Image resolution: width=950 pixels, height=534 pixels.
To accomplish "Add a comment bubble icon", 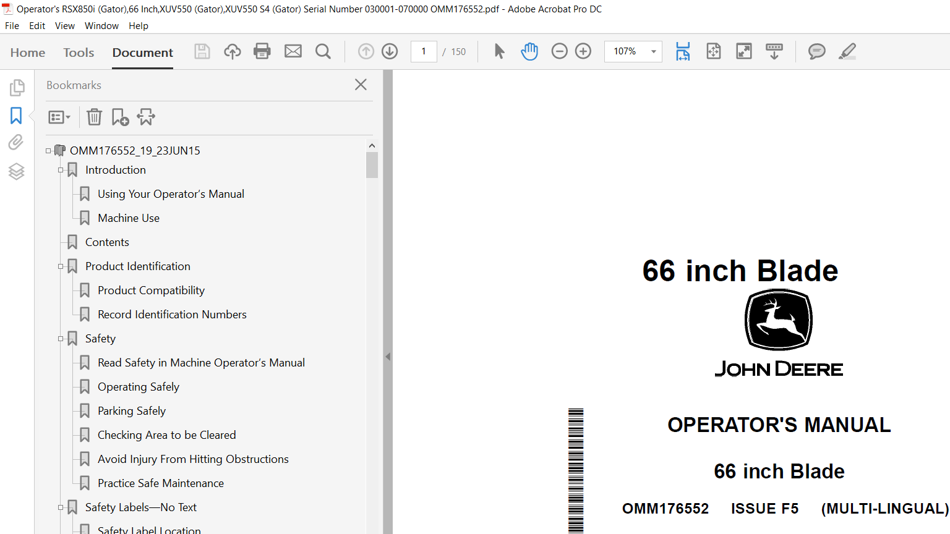I will pyautogui.click(x=817, y=51).
